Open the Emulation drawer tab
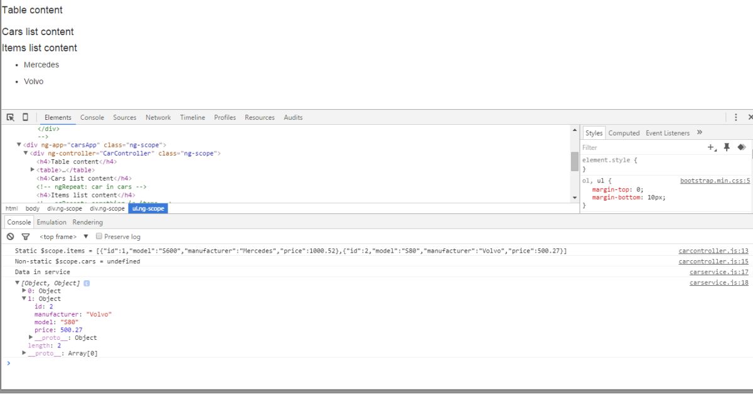753x395 pixels. tap(51, 222)
